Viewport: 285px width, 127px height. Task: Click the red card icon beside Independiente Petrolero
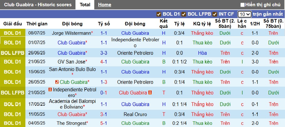(50, 90)
